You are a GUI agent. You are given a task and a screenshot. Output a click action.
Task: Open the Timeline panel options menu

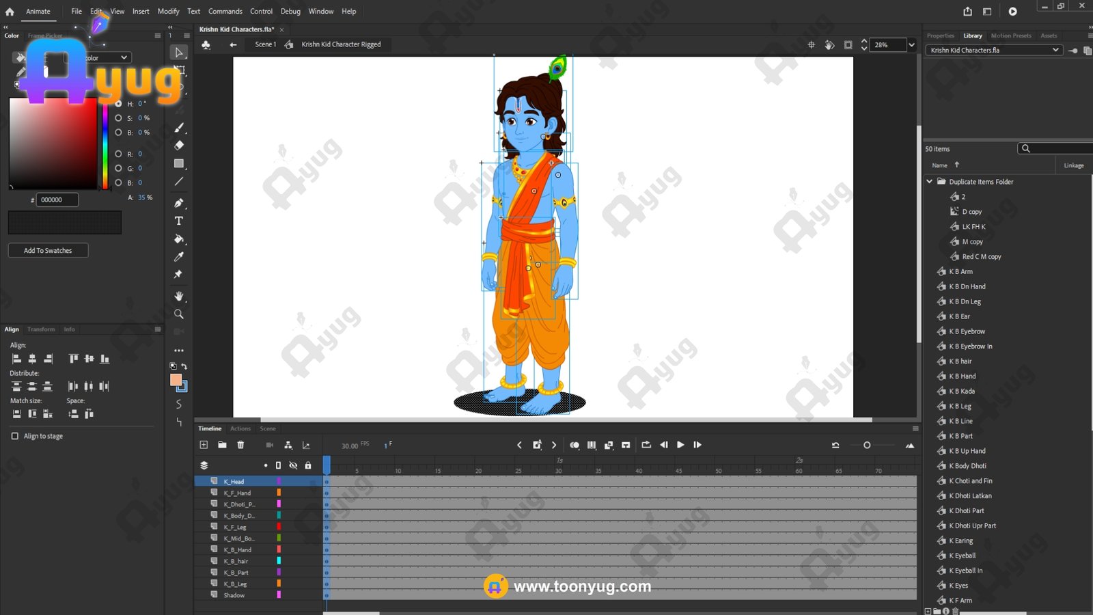(915, 428)
